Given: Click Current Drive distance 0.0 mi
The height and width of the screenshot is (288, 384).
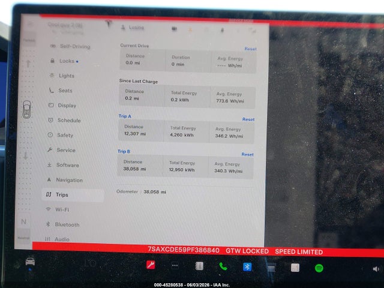Looking at the screenshot, I should click(133, 62).
